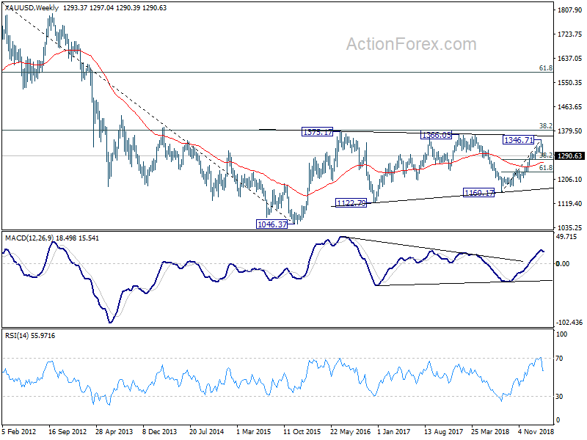Click the 1807.90 price axis value
This screenshot has width=587, height=440.
click(x=570, y=10)
